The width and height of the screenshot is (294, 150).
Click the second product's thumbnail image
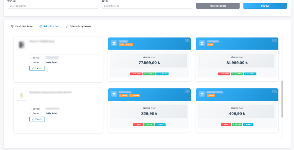(x=22, y=95)
